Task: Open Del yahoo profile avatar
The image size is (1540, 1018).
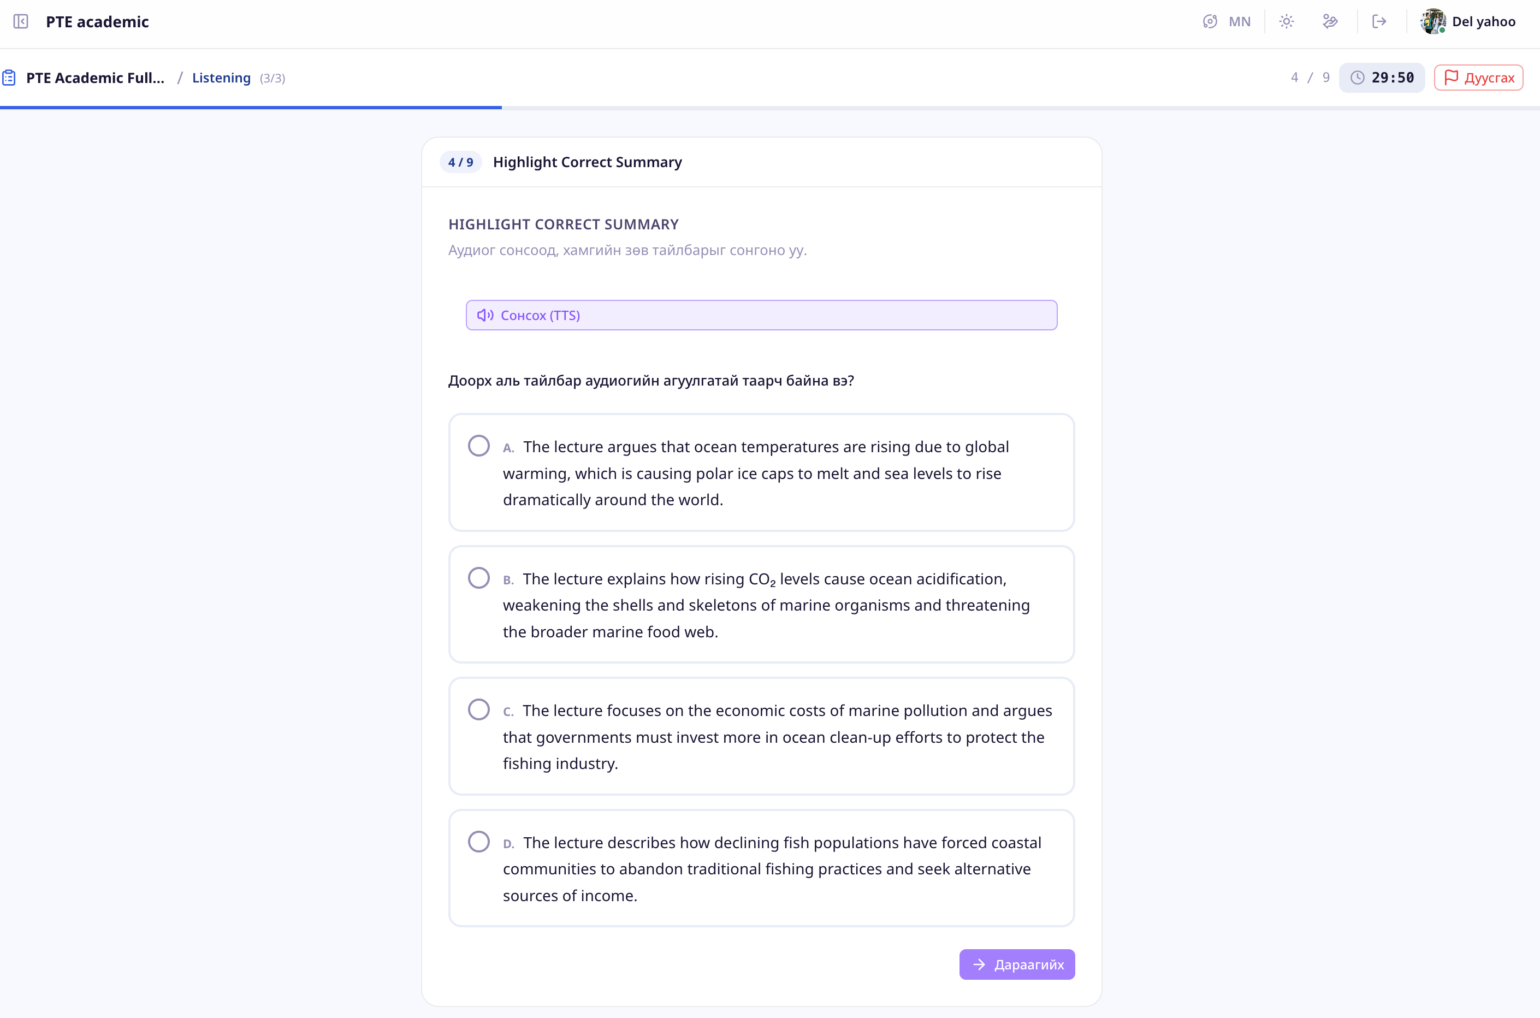Action: pos(1432,21)
